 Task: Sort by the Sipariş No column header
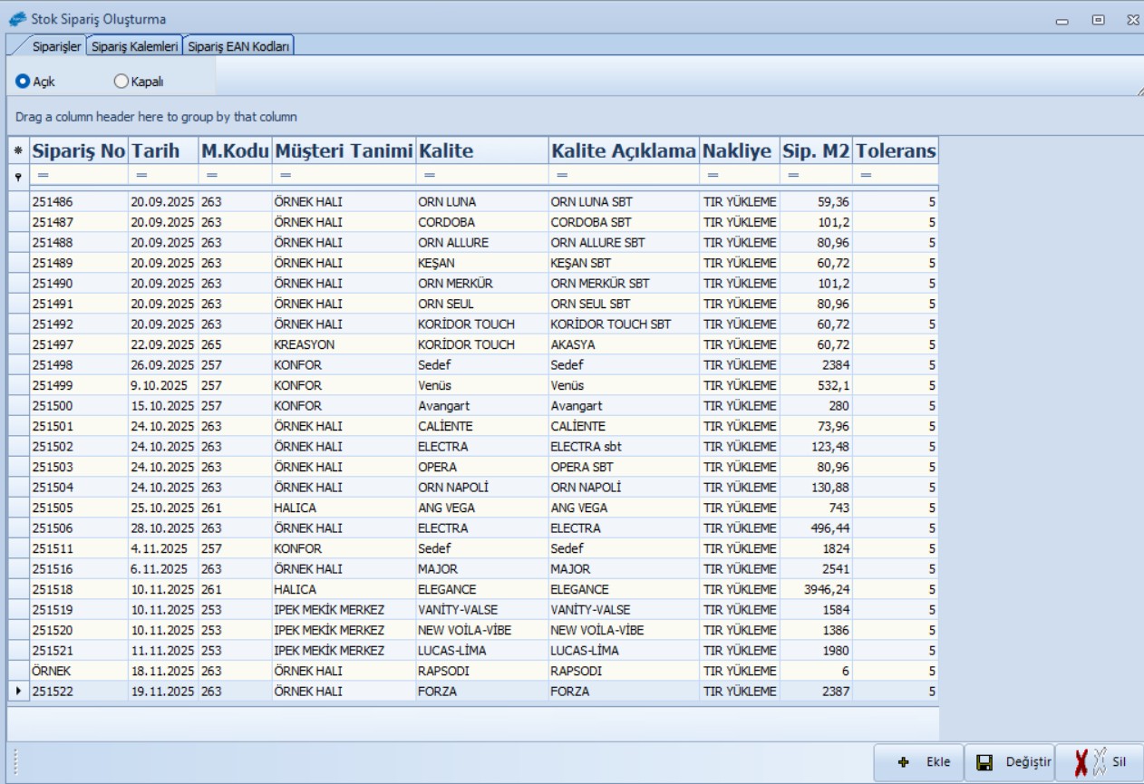[x=78, y=150]
